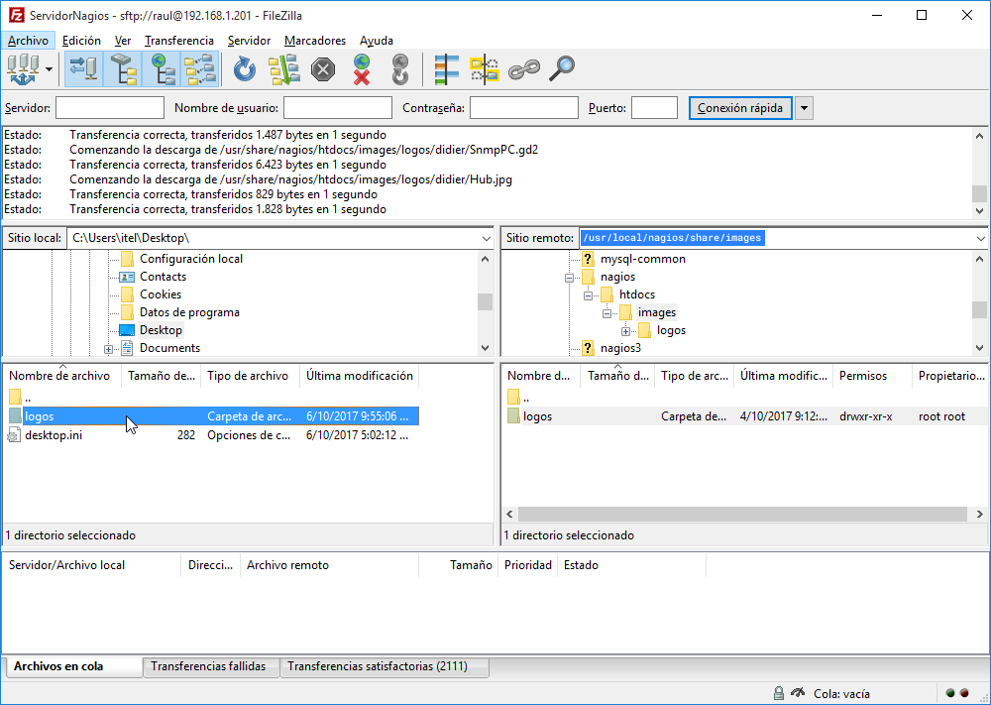Click Conexión rápida button
Screen dimensions: 991x705
740,108
